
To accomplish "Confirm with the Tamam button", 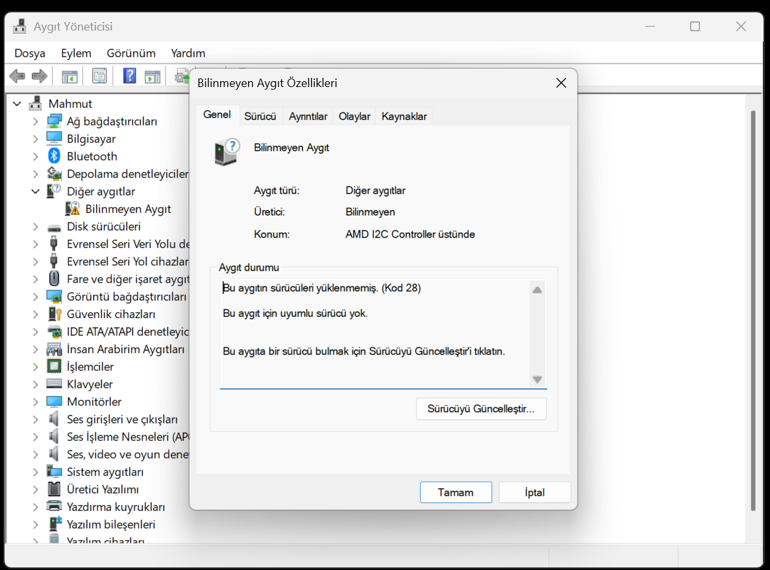I will coord(456,492).
